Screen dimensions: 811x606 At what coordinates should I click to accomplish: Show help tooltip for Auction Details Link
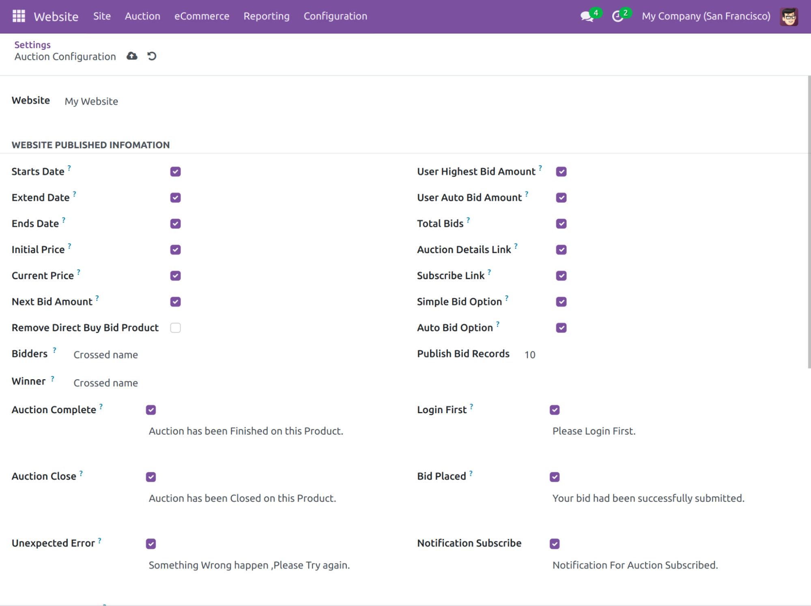[x=516, y=246]
